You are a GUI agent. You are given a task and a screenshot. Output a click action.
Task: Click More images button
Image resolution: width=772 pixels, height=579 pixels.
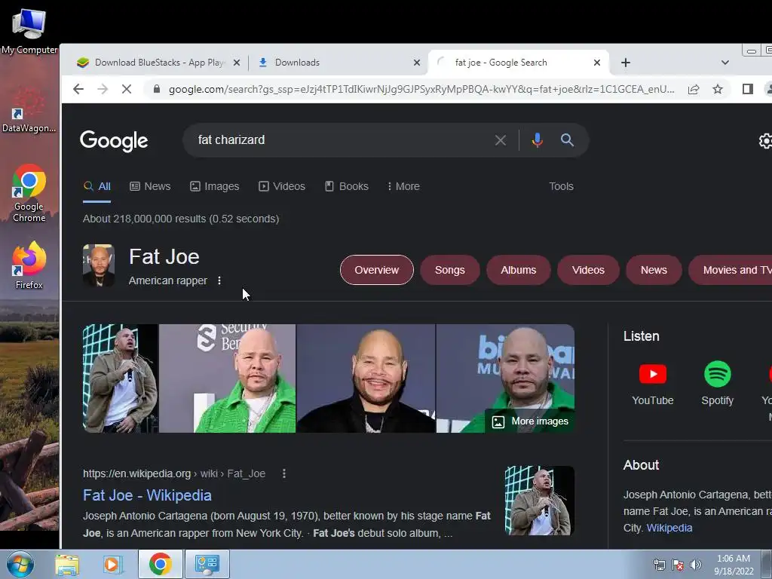click(x=530, y=421)
